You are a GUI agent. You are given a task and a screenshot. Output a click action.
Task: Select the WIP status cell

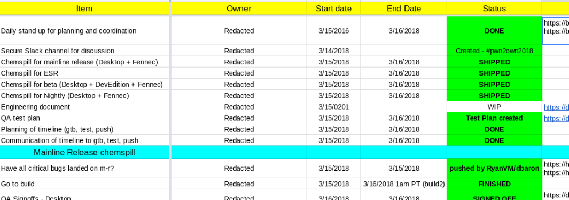coord(494,107)
